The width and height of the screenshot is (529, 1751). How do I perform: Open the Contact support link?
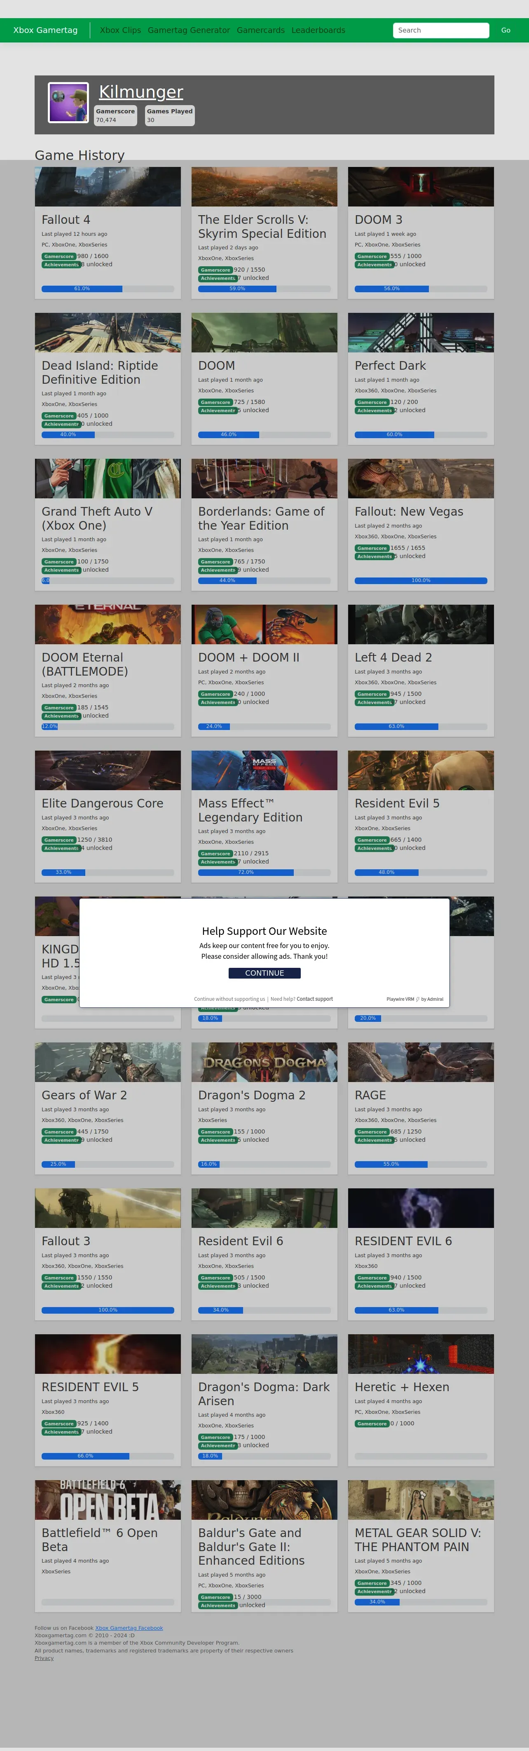coord(314,999)
